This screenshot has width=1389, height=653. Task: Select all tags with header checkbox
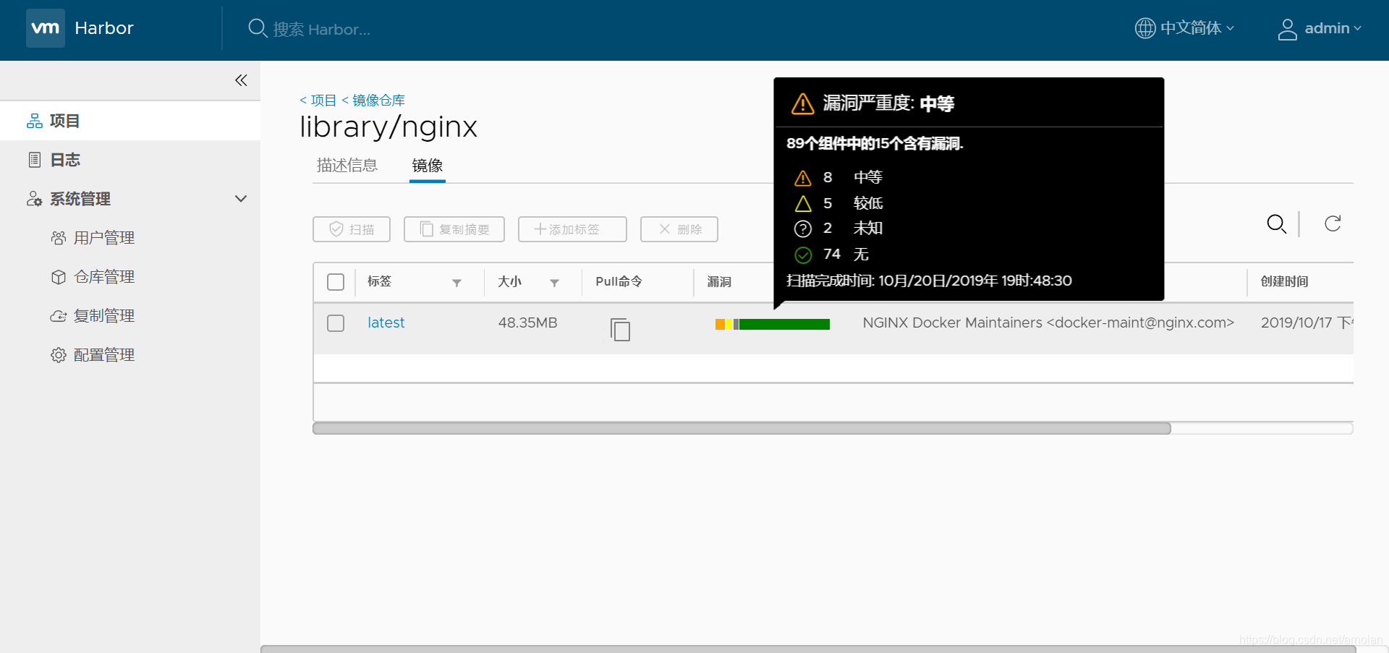(x=336, y=282)
